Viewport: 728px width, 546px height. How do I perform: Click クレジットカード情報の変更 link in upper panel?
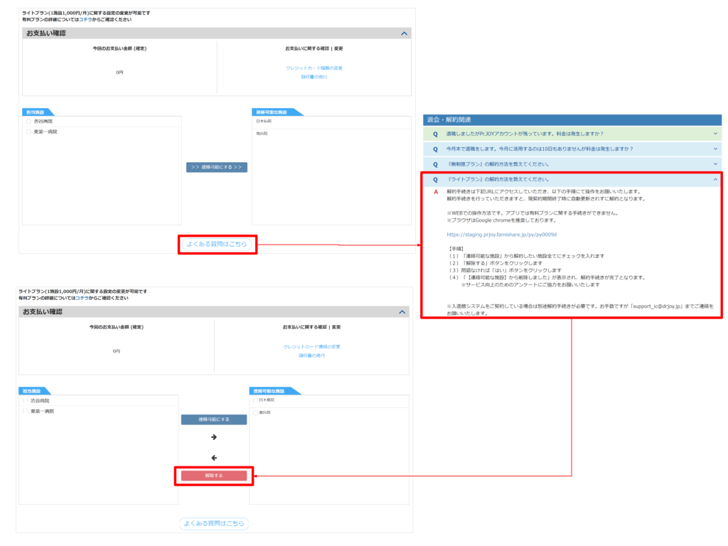tap(314, 68)
